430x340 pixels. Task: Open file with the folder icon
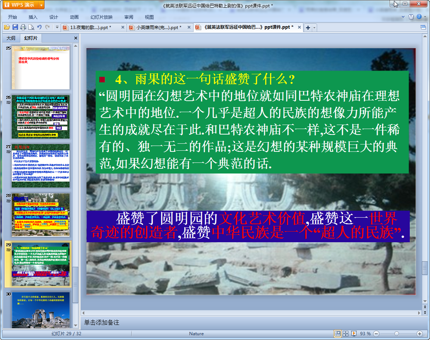[7, 28]
